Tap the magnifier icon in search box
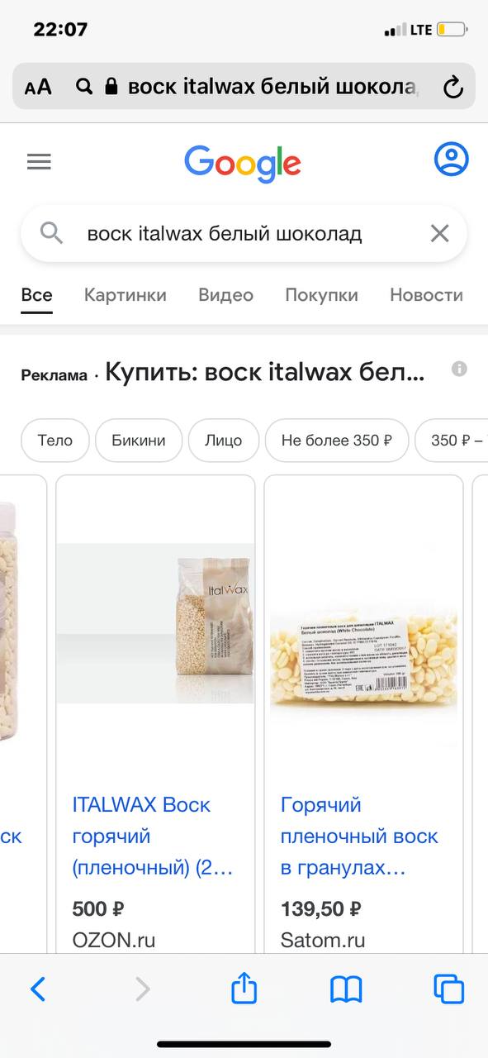Image resolution: width=488 pixels, height=1058 pixels. point(51,234)
